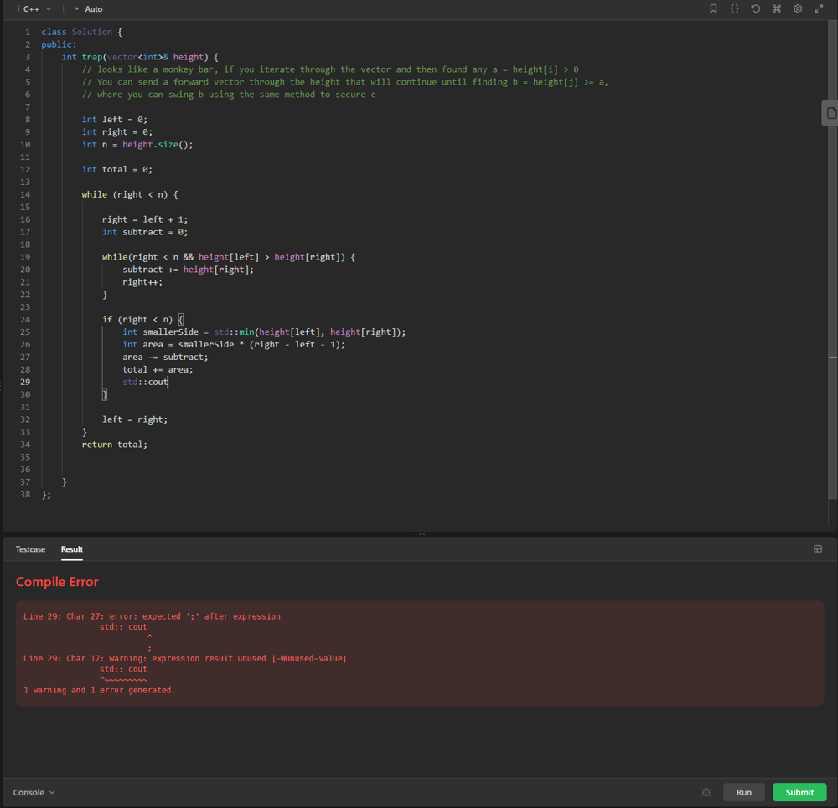Image resolution: width=838 pixels, height=808 pixels.
Task: Toggle the result panel layout icon
Action: click(818, 549)
